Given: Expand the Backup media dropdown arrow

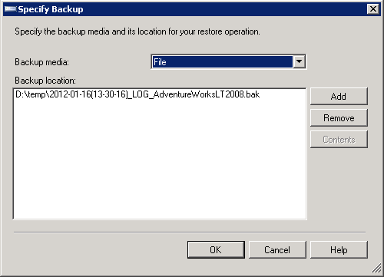Looking at the screenshot, I should tap(299, 61).
